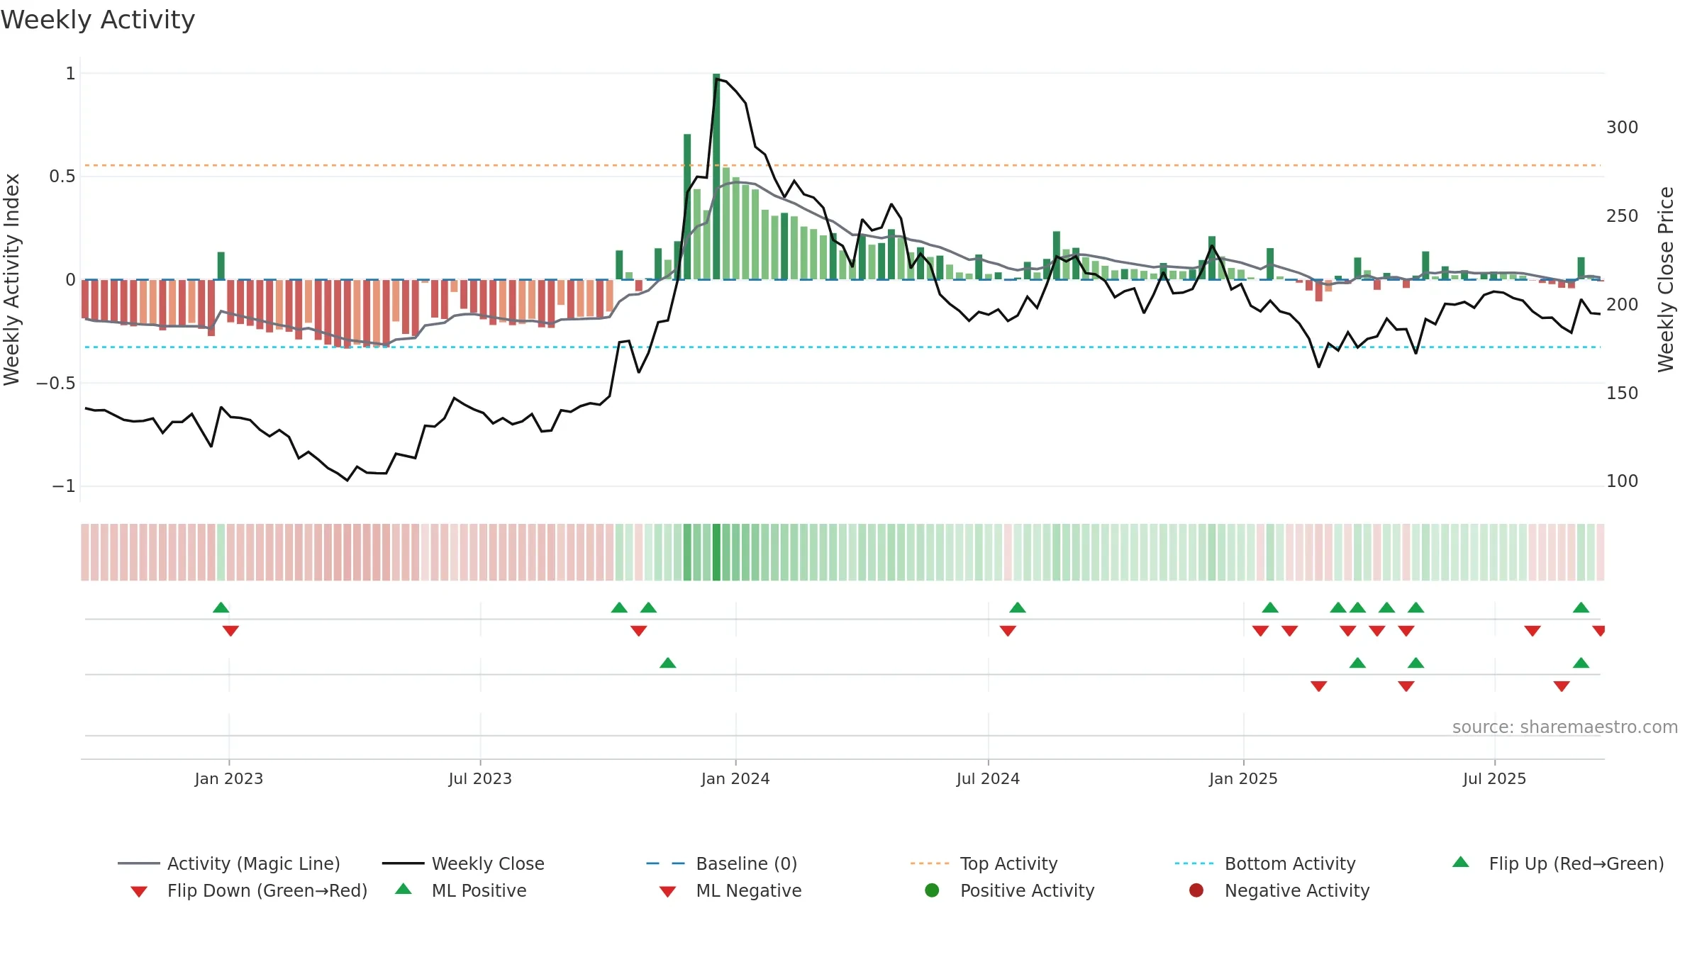Toggle the Flip Up (Red→Green) legend entry
This screenshot has height=957, width=1702.
[x=1558, y=863]
